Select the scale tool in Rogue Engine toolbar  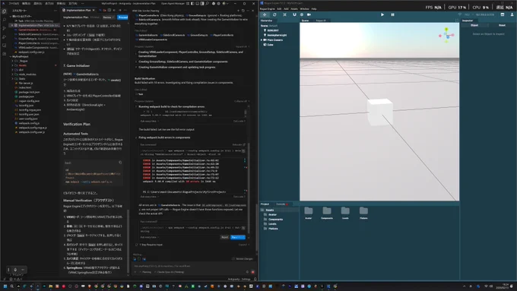coord(284,14)
